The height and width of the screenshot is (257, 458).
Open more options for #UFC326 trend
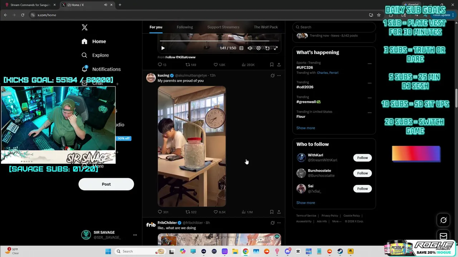pos(369,64)
